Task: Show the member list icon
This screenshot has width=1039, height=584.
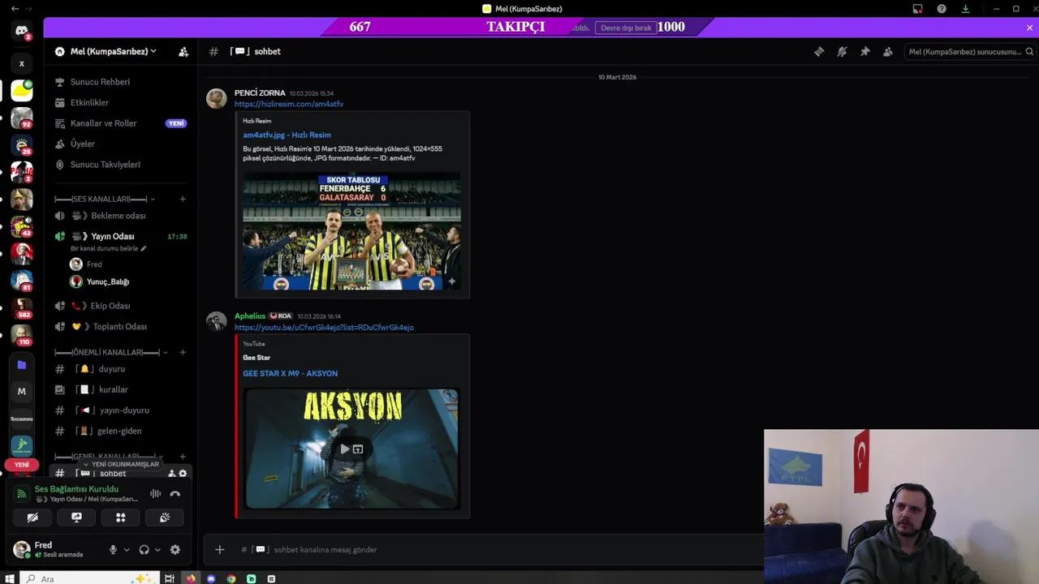Action: click(x=887, y=51)
